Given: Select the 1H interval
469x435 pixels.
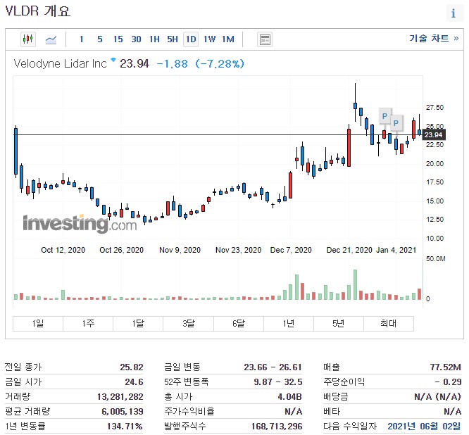Looking at the screenshot, I should pos(155,39).
